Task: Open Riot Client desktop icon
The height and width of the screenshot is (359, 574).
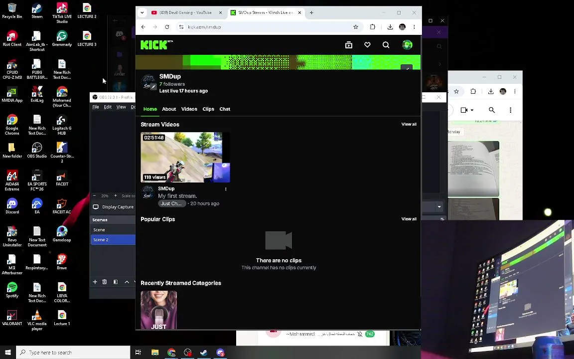Action: (x=12, y=39)
